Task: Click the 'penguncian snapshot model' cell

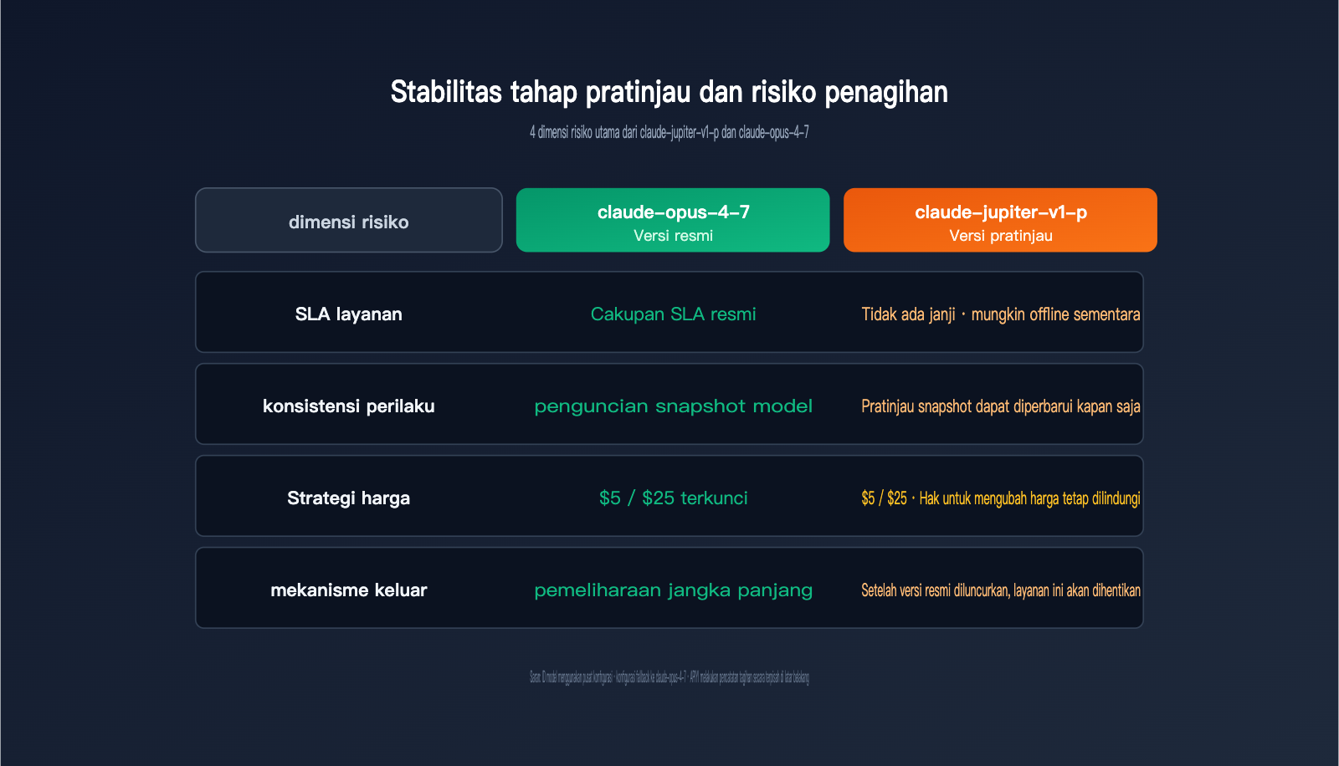Action: pos(673,406)
